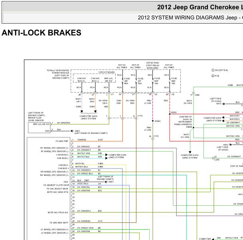Click the DK GRN/YEL B31 wire label

tap(89, 187)
